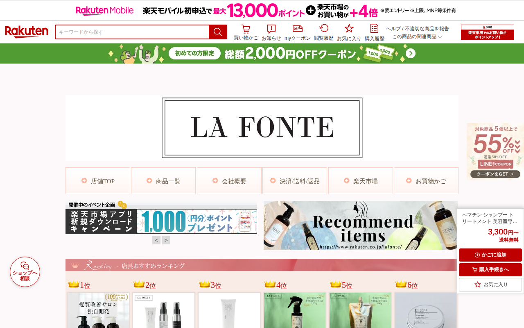The image size is (524, 328).
Task: Open the 商品一覧 navigation item
Action: [163, 181]
